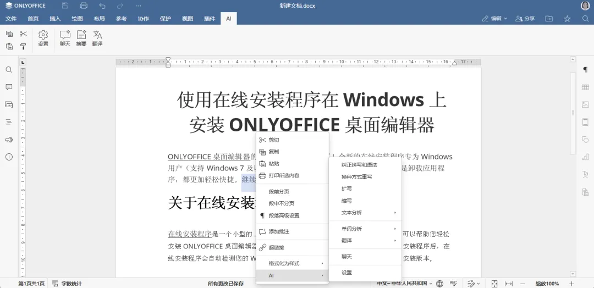Screen dimensions: 594x288
Task: Open header and footer settings in right sidebar
Action: point(585,122)
